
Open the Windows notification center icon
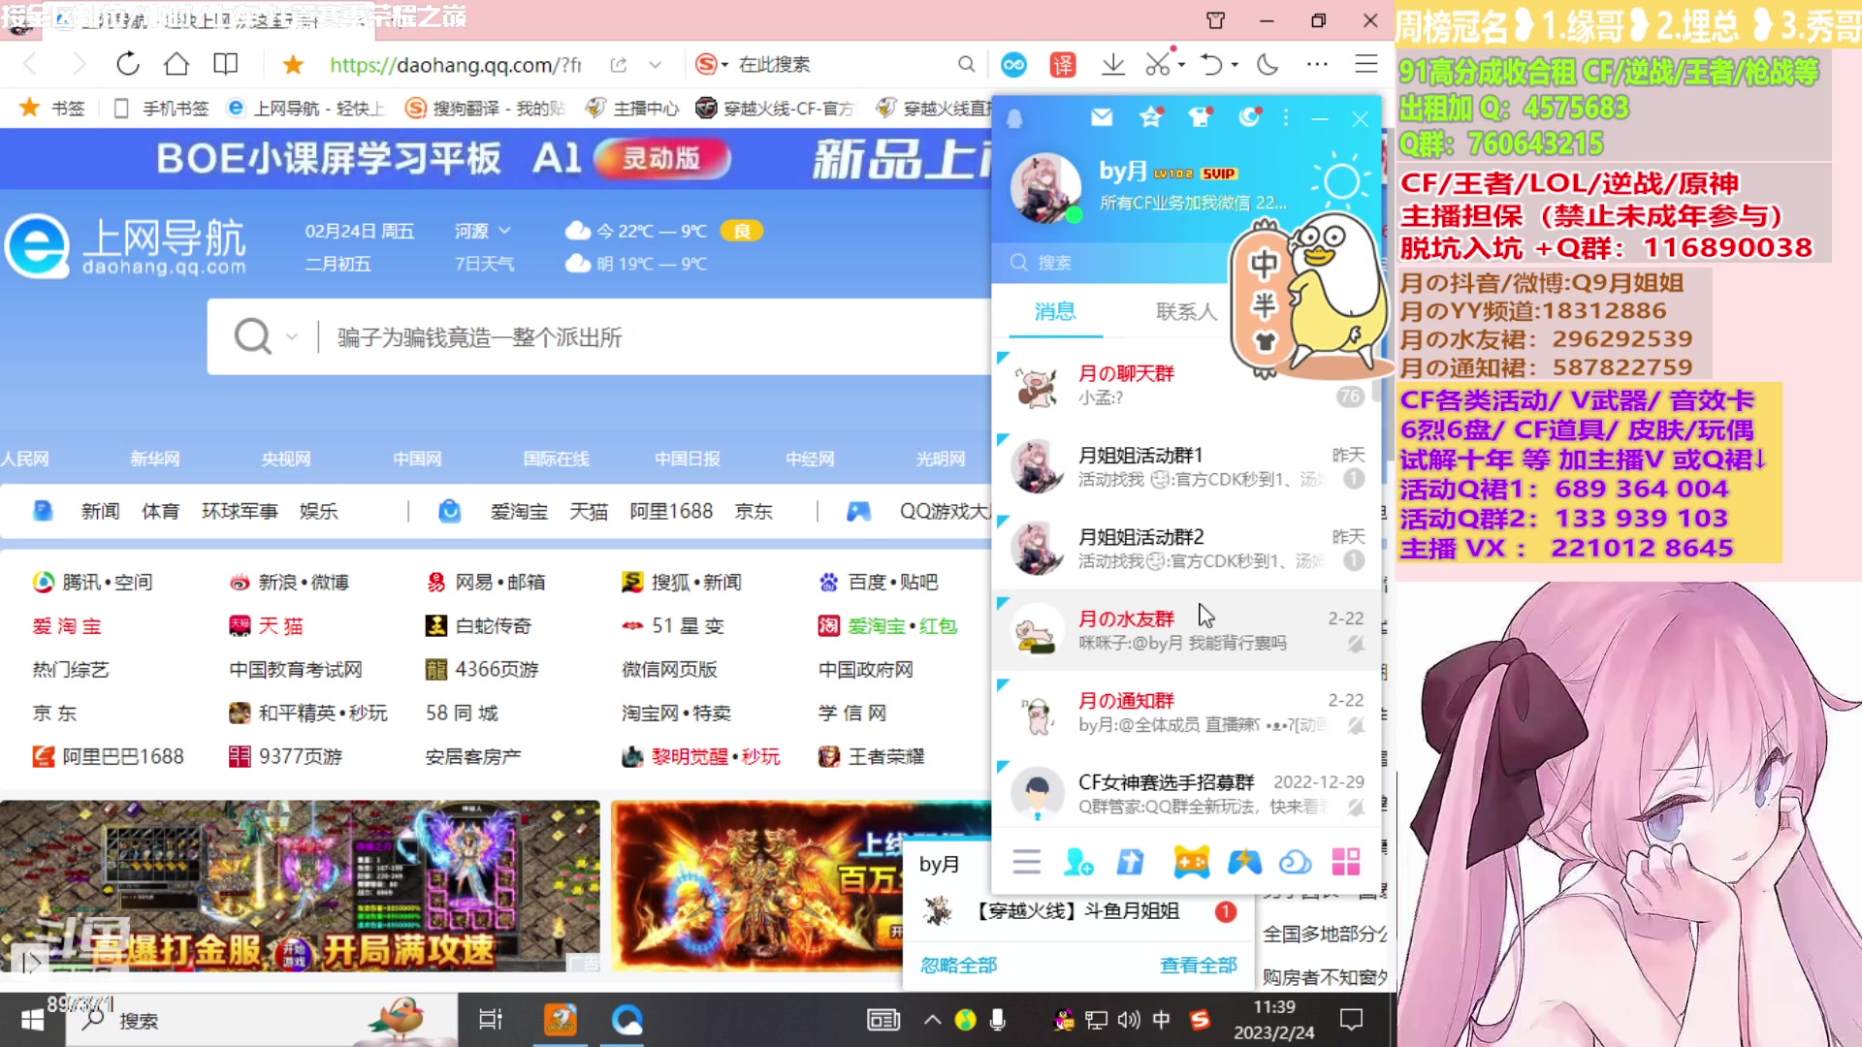point(1351,1020)
